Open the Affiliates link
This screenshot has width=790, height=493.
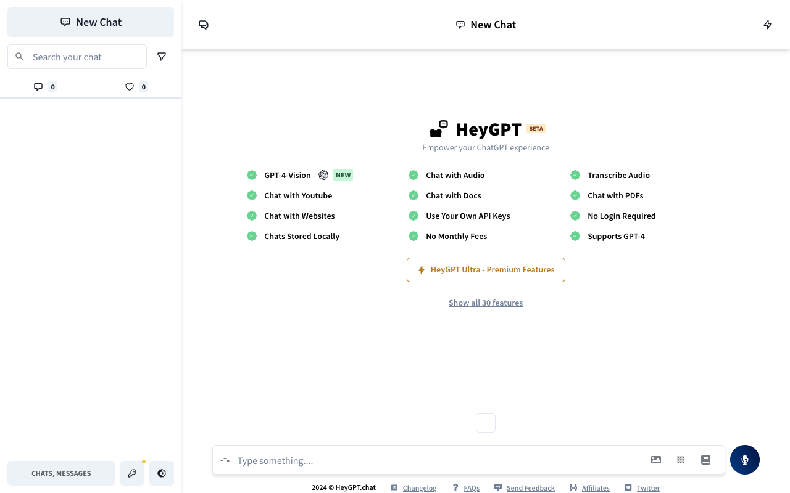(596, 488)
